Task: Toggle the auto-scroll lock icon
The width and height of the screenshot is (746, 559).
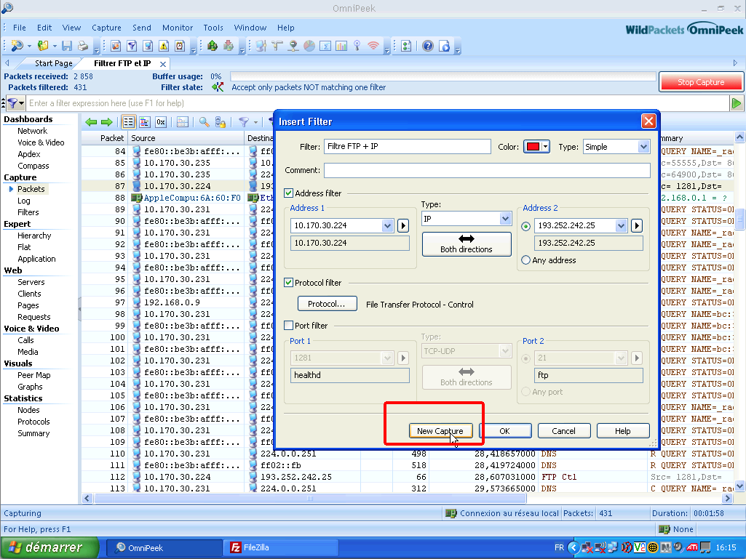Action: tap(221, 122)
